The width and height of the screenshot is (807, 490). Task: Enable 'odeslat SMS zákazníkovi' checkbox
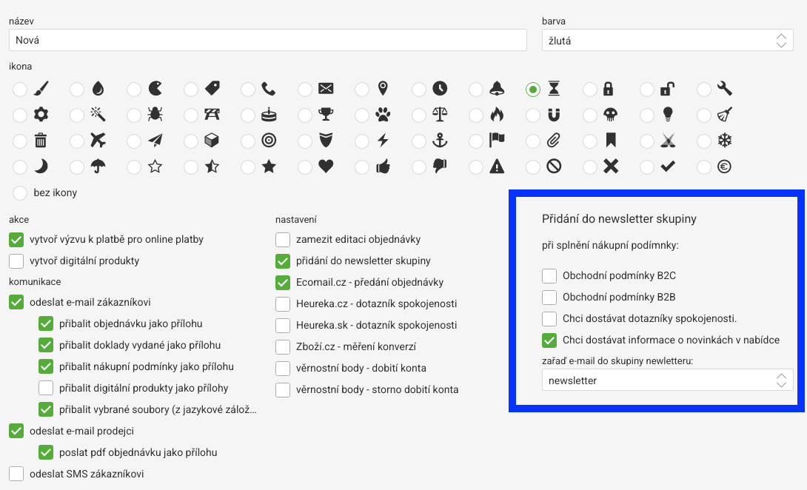pos(16,474)
